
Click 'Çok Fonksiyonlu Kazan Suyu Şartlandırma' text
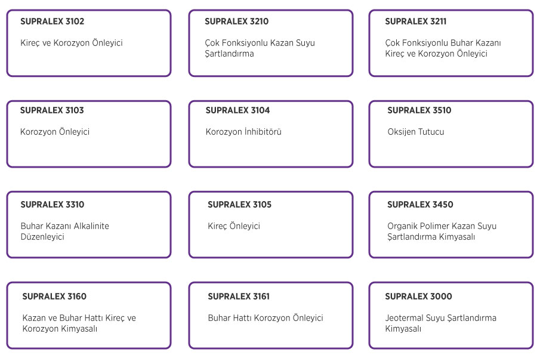[x=260, y=48]
